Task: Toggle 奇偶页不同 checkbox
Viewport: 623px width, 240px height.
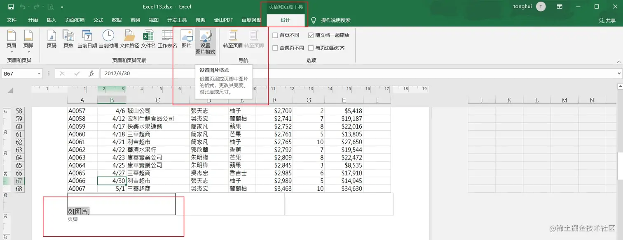Action: (275, 48)
